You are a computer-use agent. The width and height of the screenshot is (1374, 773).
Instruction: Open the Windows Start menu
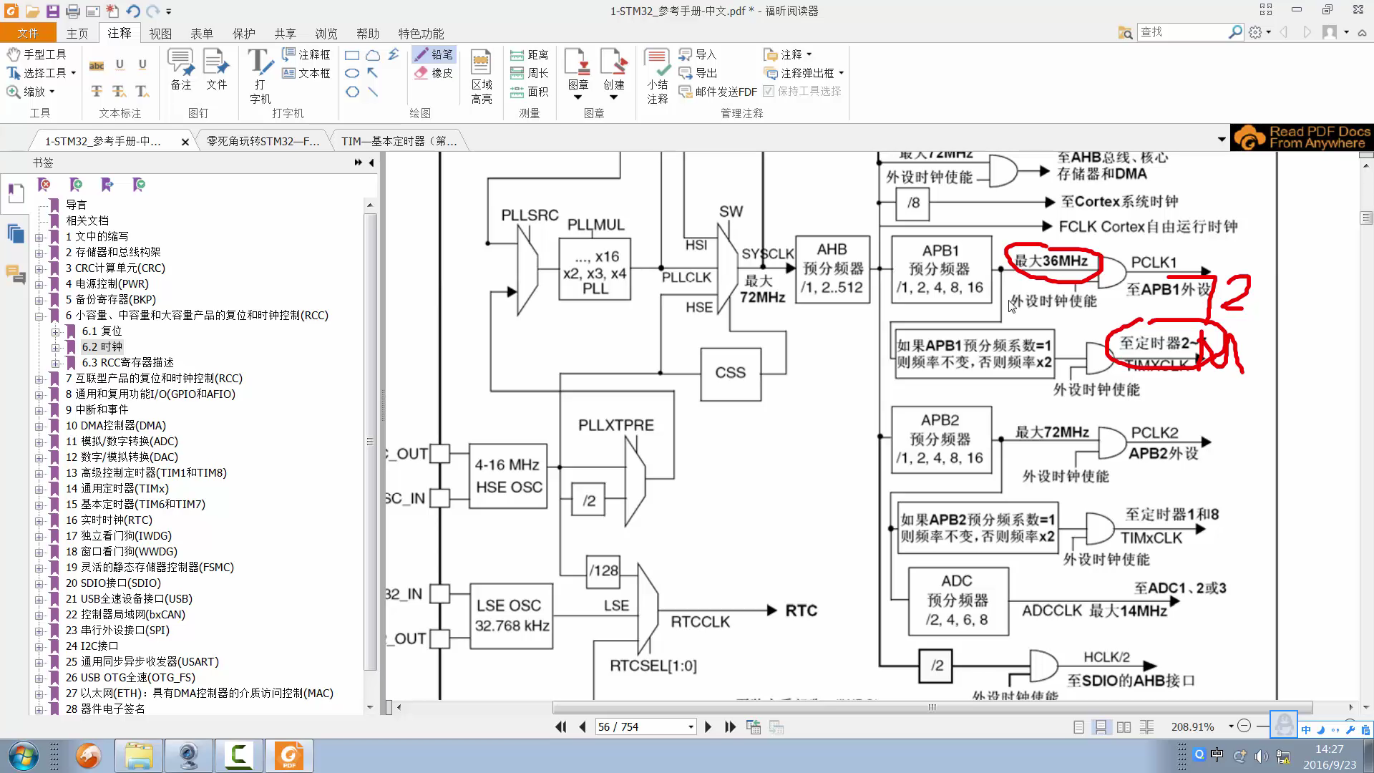pos(23,757)
